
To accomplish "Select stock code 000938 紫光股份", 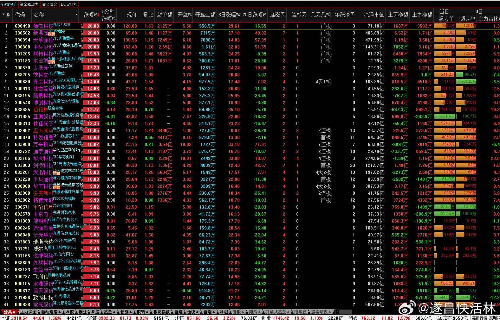I will (x=23, y=304).
